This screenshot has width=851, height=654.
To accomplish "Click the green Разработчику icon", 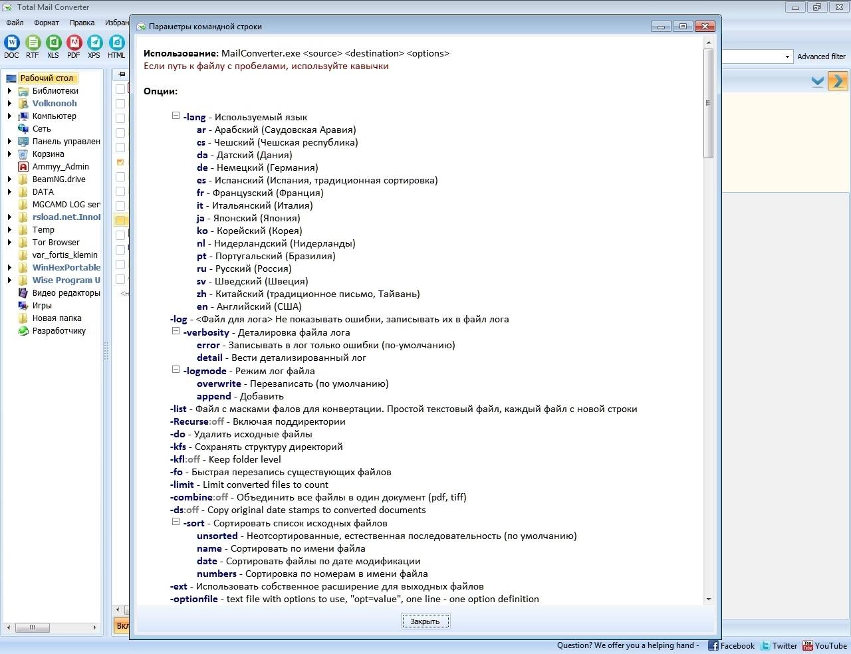I will click(x=23, y=331).
